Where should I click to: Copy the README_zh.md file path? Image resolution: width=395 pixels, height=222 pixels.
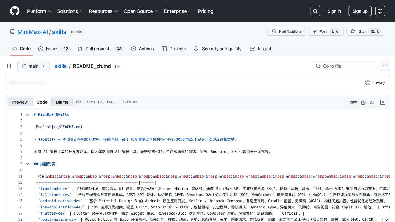118,66
